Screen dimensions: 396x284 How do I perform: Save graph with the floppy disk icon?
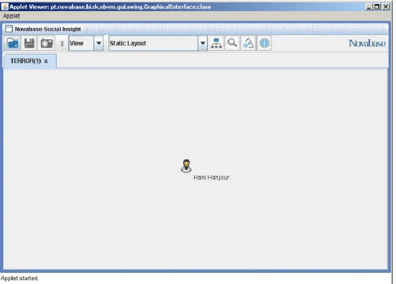[x=29, y=43]
